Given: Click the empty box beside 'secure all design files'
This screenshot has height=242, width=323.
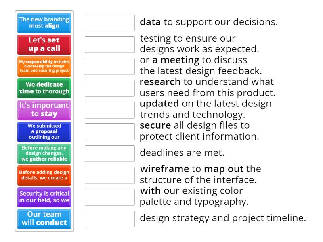Looking at the screenshot, I should pos(110,131).
